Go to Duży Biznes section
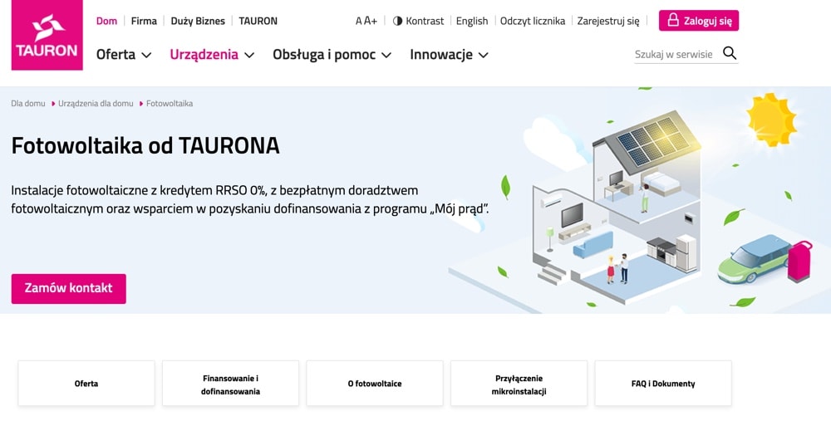Viewport: 831px width, 426px height. (198, 22)
